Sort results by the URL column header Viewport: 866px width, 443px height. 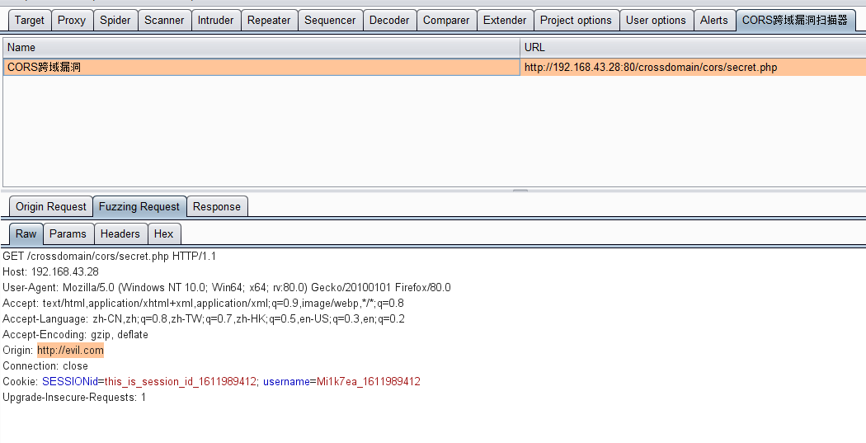691,48
